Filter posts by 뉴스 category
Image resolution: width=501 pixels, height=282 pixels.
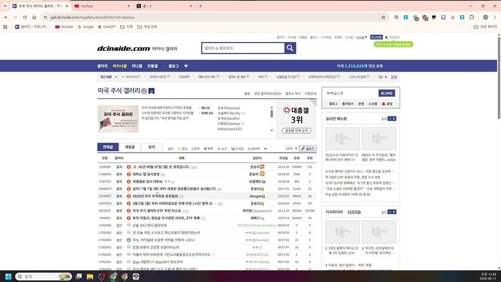[222, 149]
